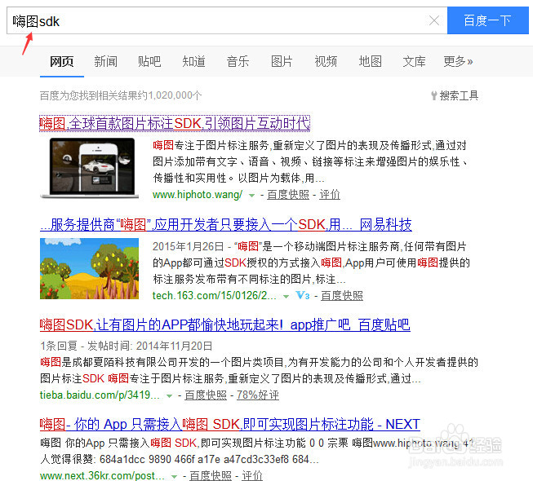Expand the 更多» tab options
The image size is (533, 481).
tap(458, 61)
